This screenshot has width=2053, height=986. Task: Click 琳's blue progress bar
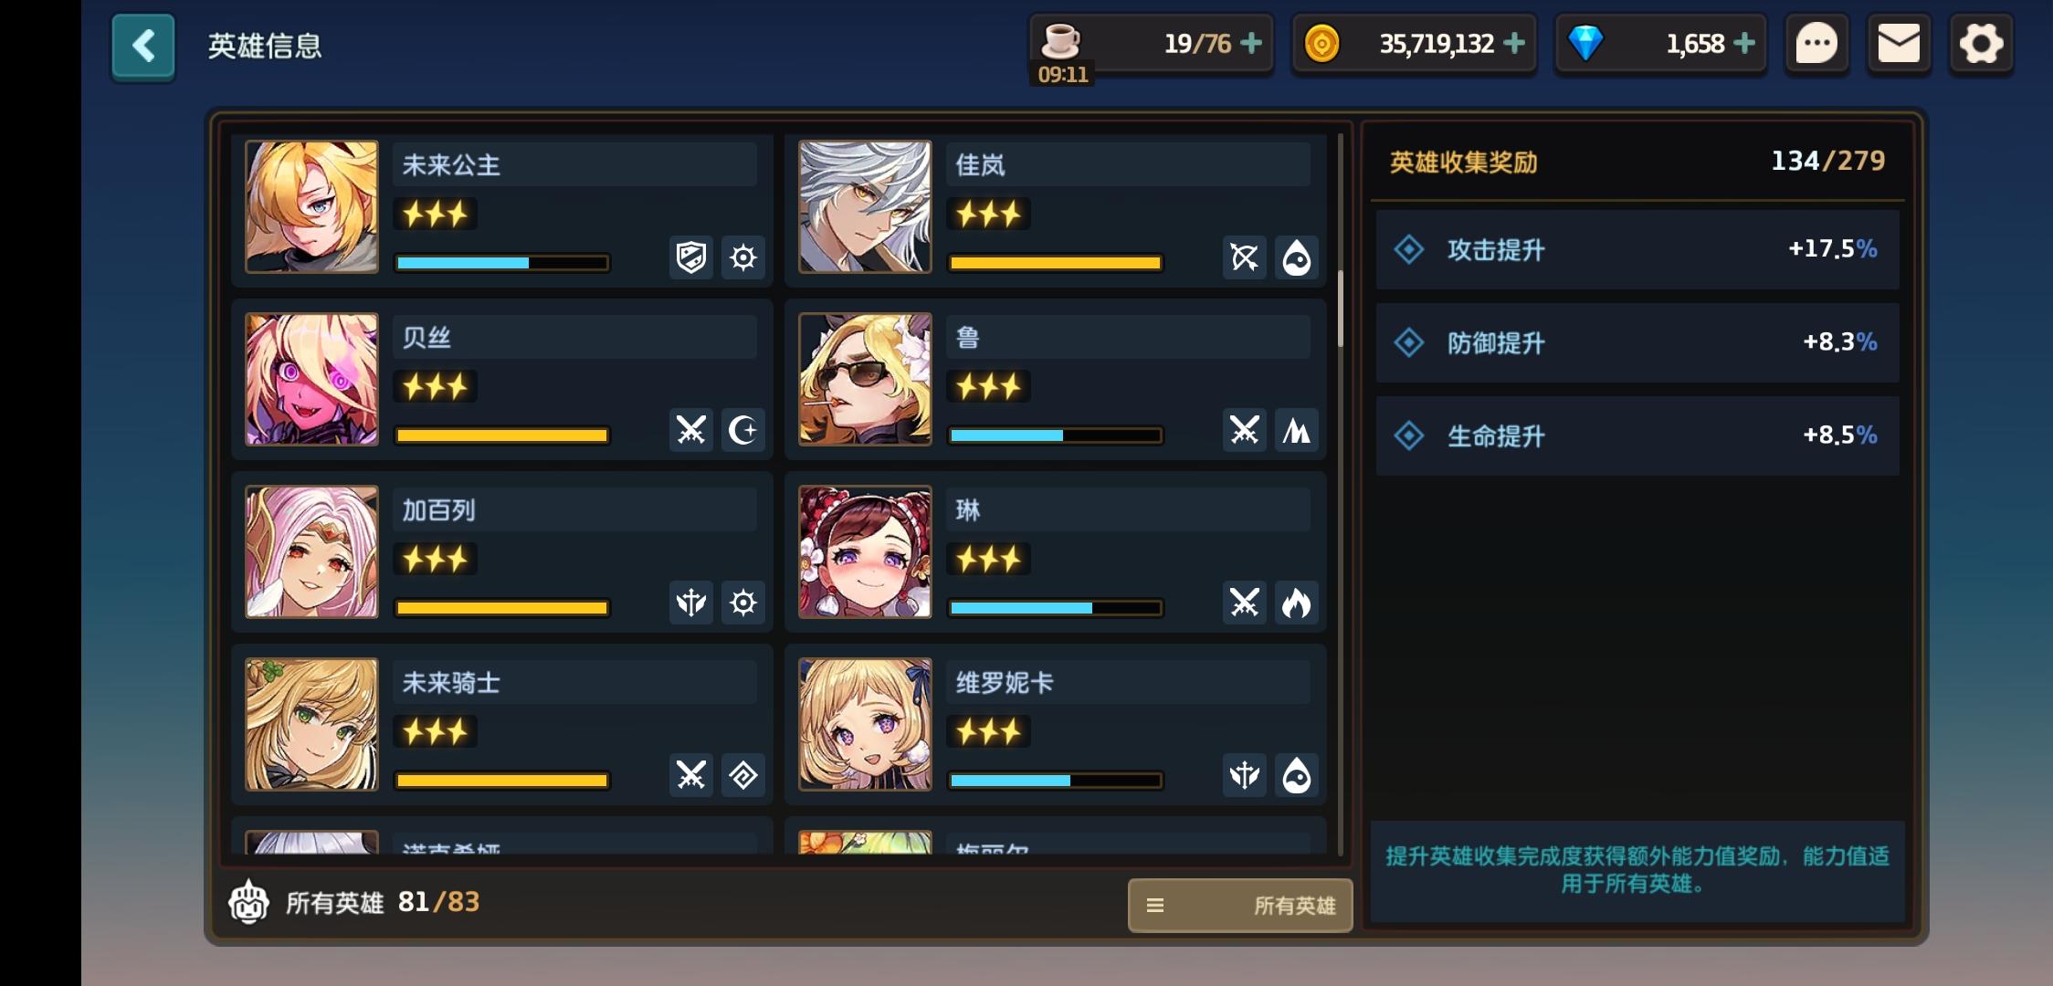tap(1056, 608)
